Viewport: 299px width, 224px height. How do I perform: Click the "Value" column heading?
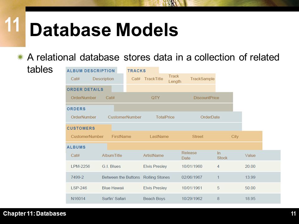[250, 156]
